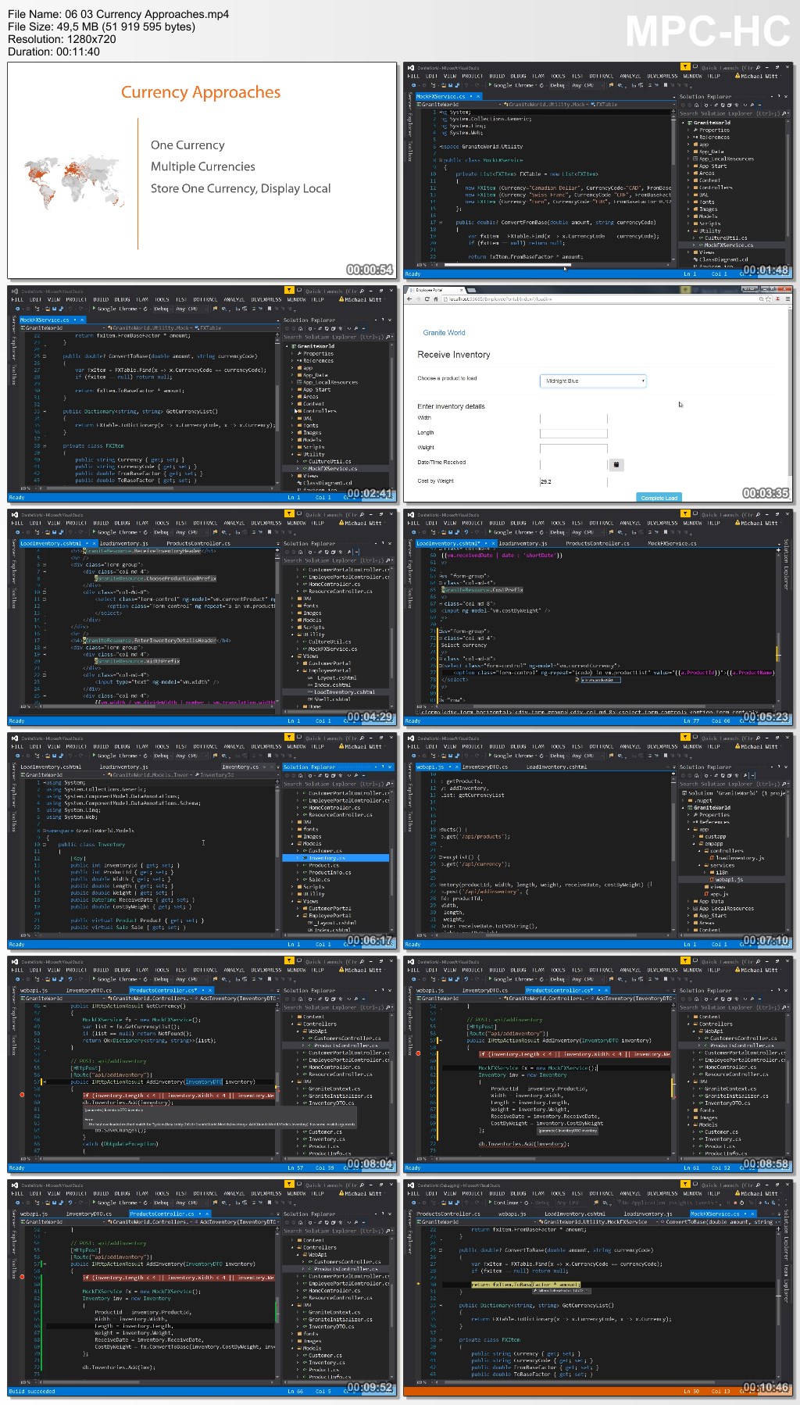Image resolution: width=800 pixels, height=1405 pixels.
Task: Open the FILE menu in 00:01:48 frame
Action: point(413,76)
